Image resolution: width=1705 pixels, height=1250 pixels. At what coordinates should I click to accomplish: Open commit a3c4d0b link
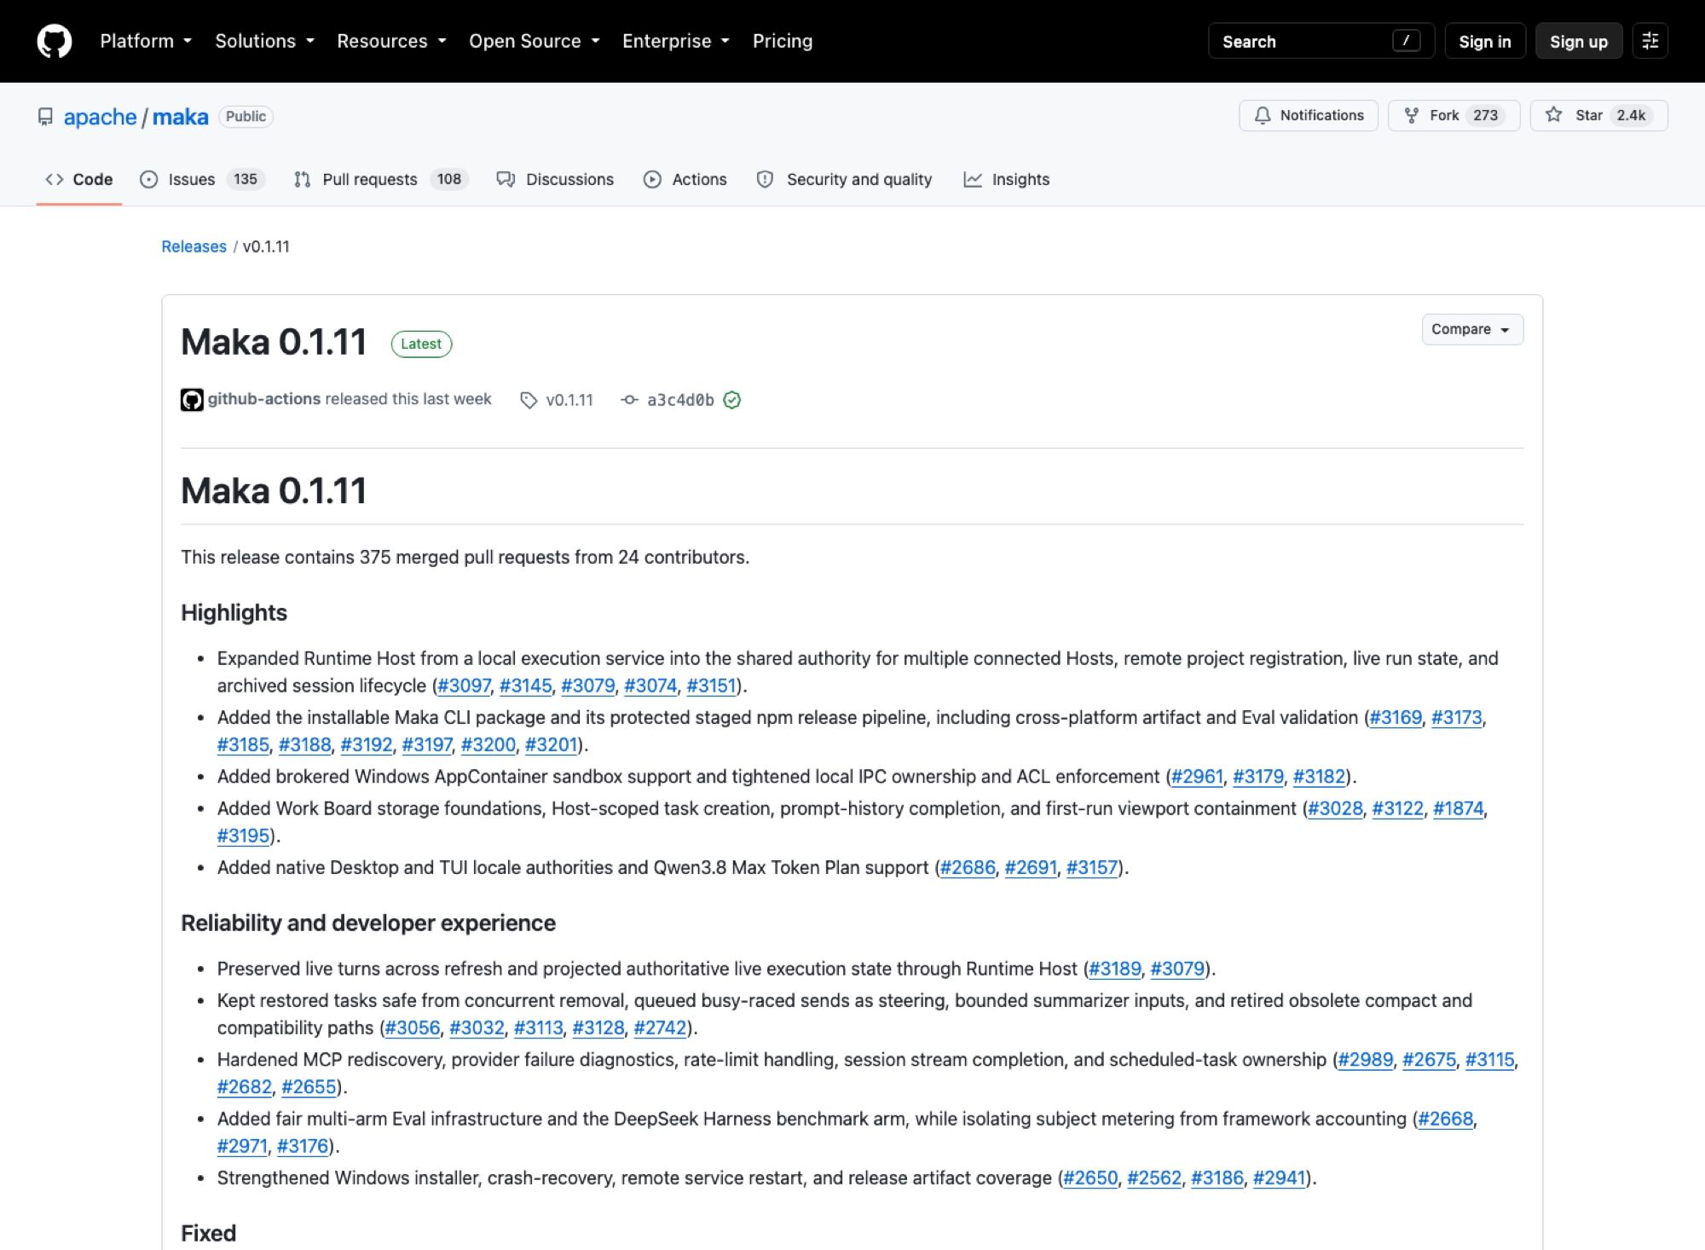pyautogui.click(x=680, y=400)
